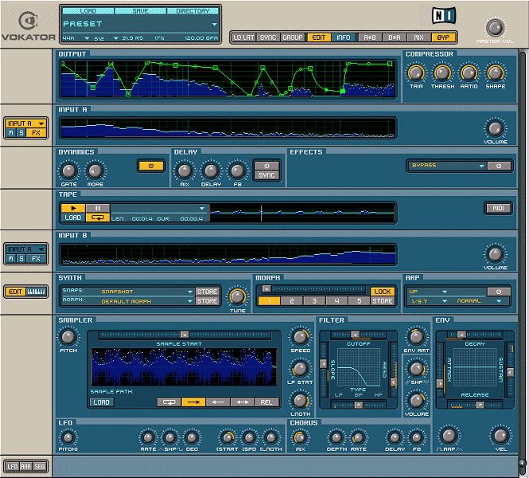Click the preset DIRECTORY button

(193, 11)
